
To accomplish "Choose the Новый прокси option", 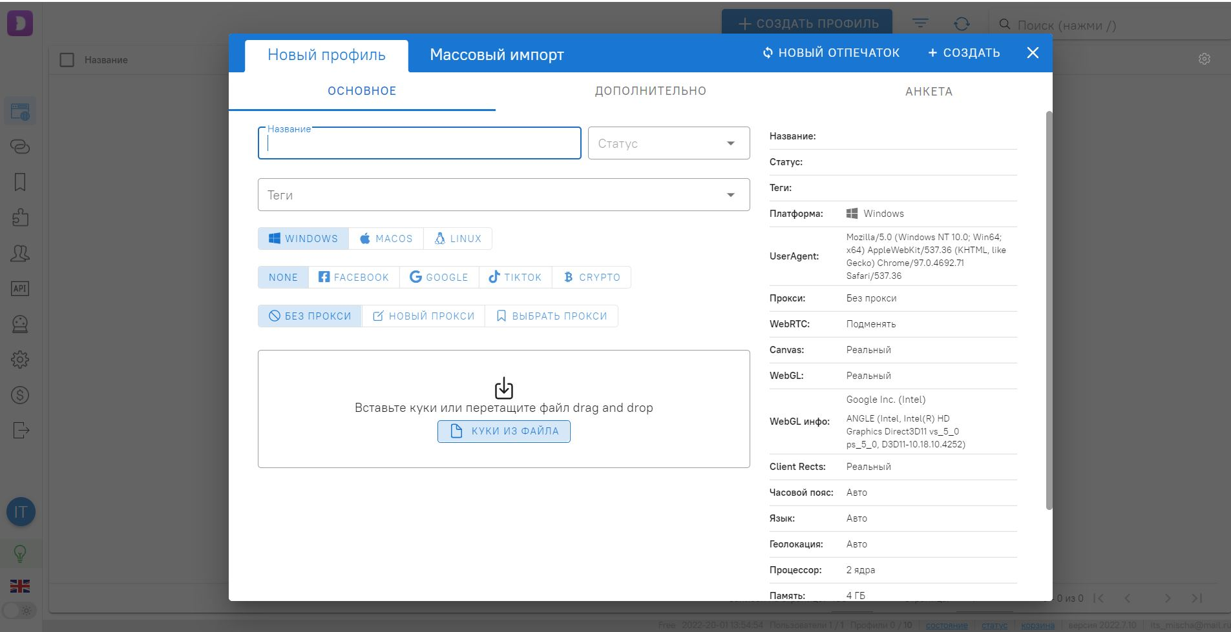I will coord(423,316).
